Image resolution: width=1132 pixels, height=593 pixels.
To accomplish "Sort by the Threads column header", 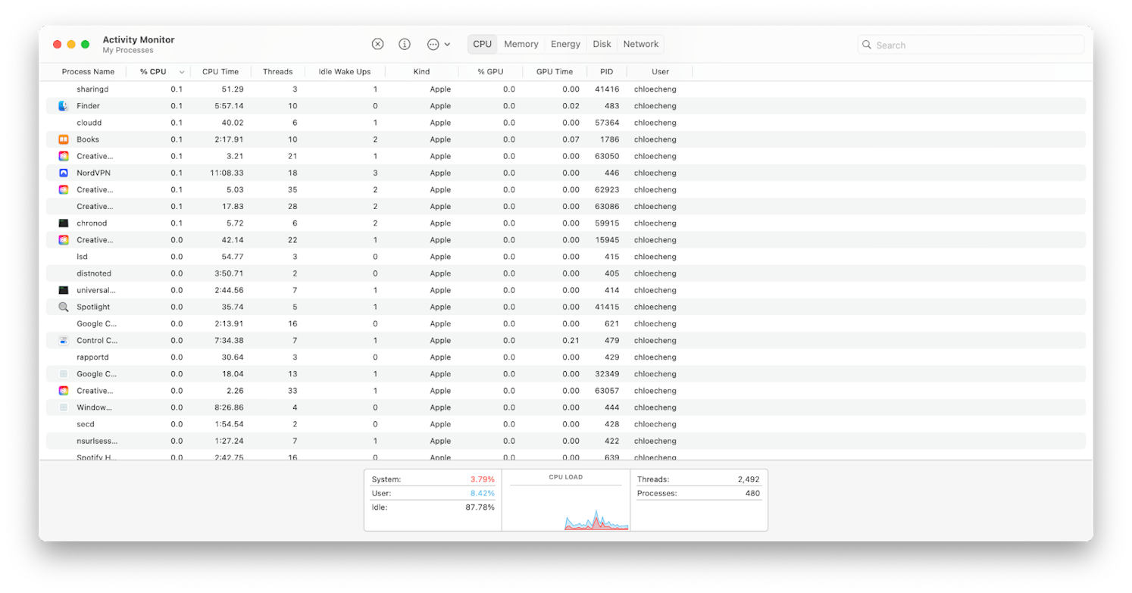I will coord(277,72).
